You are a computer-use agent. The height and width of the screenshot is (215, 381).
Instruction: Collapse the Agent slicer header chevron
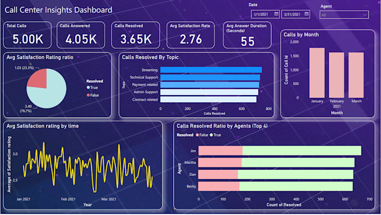click(x=366, y=6)
